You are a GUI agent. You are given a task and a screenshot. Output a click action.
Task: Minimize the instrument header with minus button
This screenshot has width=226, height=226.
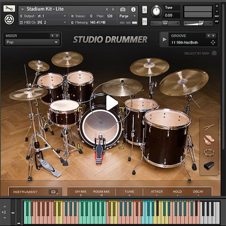click(217, 11)
